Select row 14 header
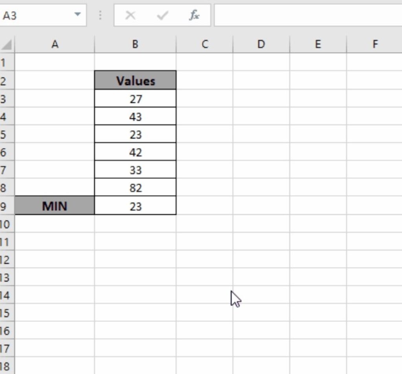Image resolution: width=402 pixels, height=374 pixels. point(7,295)
